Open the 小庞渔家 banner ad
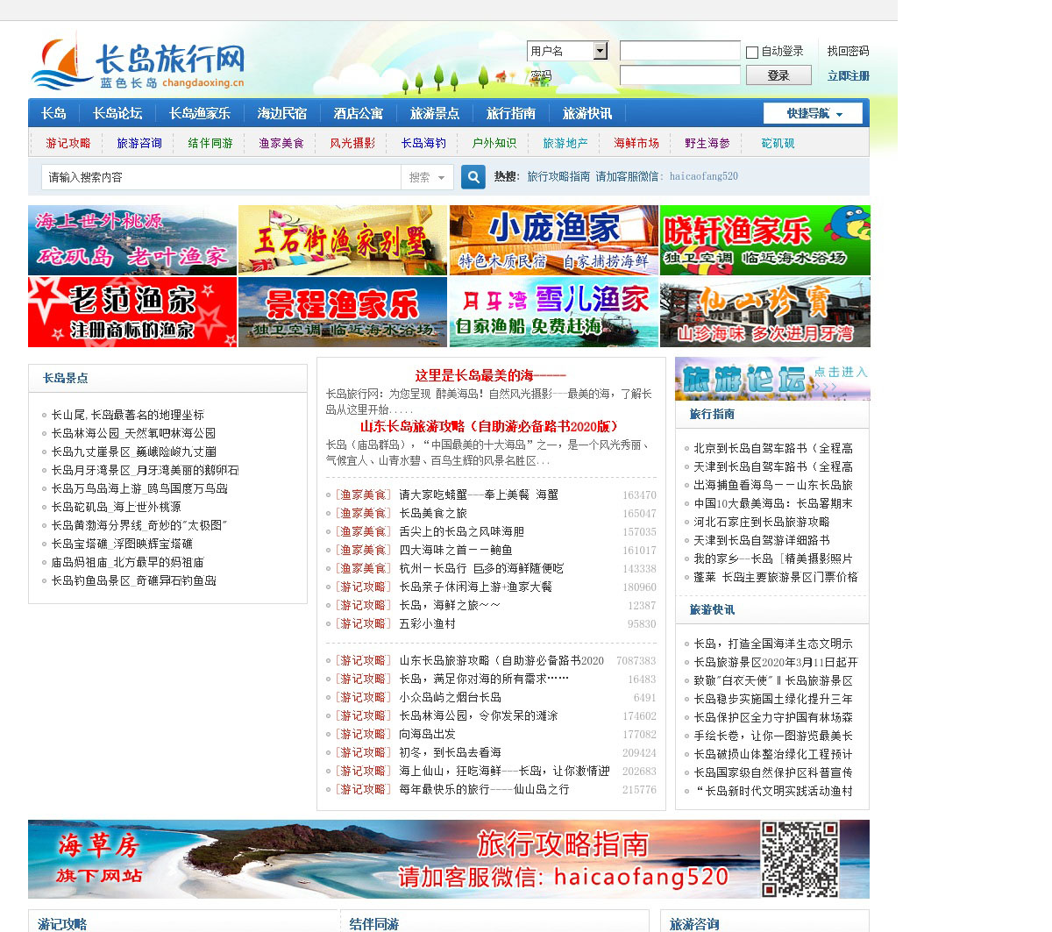Screen dimensions: 1052x932 (x=553, y=240)
